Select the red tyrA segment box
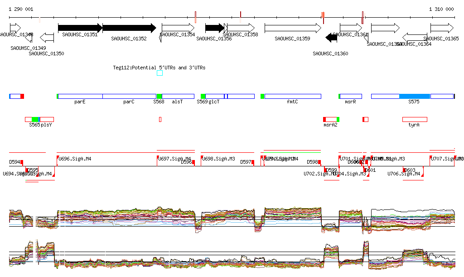 click(415, 119)
